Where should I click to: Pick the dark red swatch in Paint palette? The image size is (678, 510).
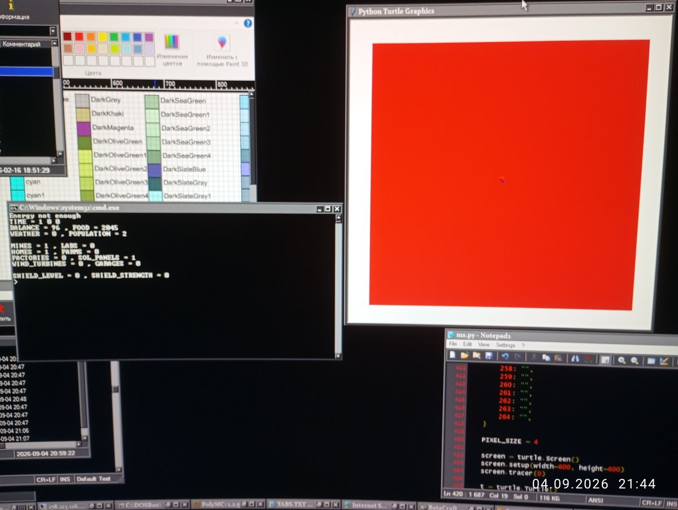(67, 37)
